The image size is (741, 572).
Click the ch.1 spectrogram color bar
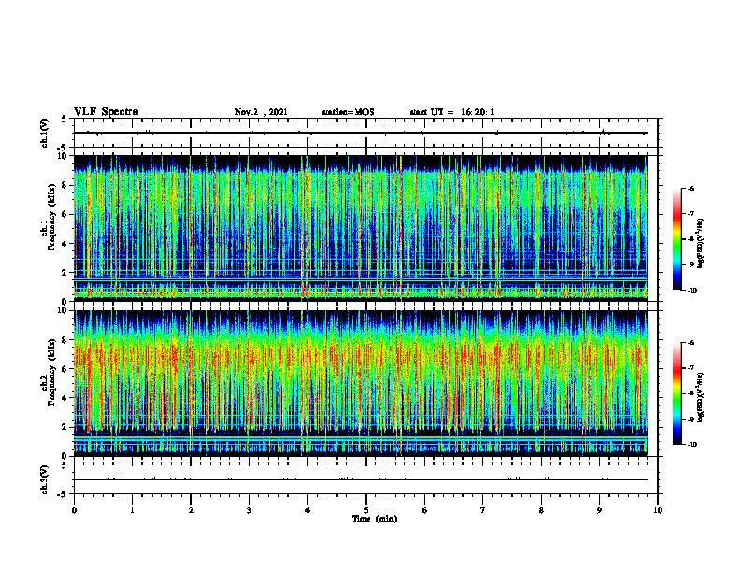pos(677,239)
